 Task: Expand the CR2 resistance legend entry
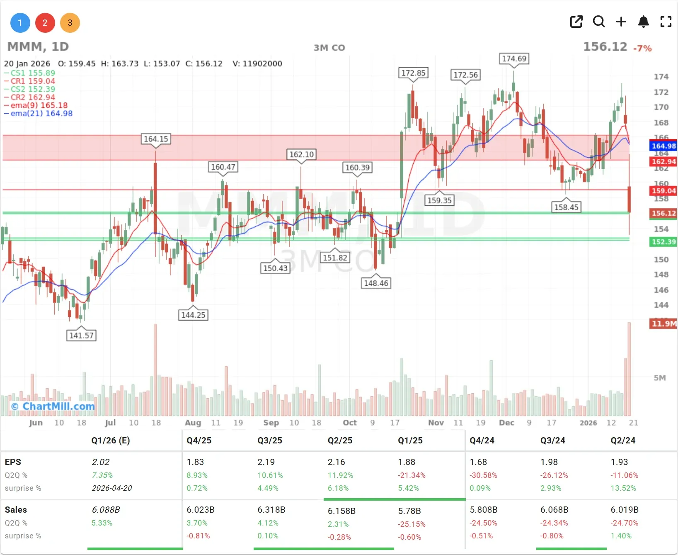pyautogui.click(x=29, y=97)
